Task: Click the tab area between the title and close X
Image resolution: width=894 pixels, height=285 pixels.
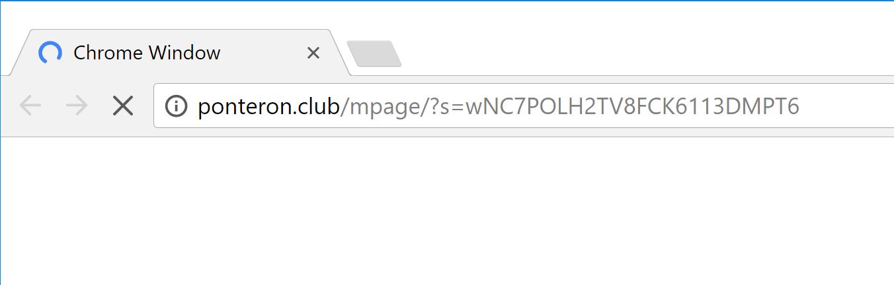Action: (x=263, y=53)
